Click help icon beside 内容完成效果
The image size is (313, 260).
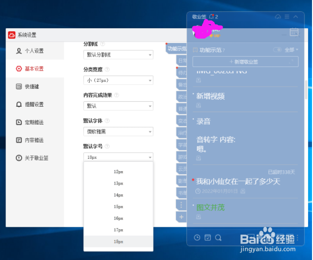(x=117, y=95)
